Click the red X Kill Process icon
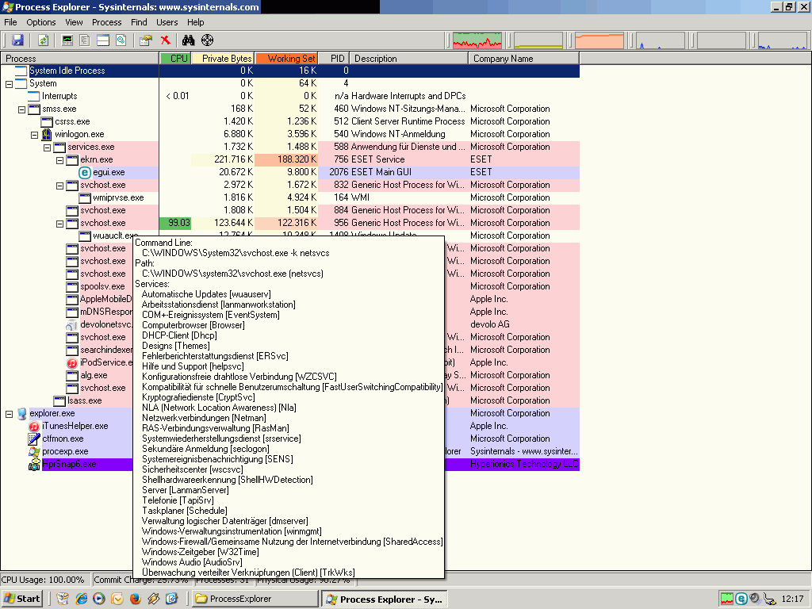Image resolution: width=812 pixels, height=609 pixels. pyautogui.click(x=165, y=40)
